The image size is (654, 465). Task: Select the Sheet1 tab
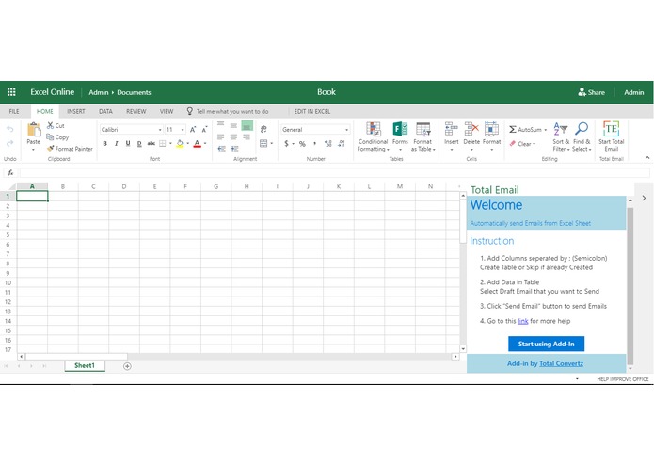click(85, 366)
